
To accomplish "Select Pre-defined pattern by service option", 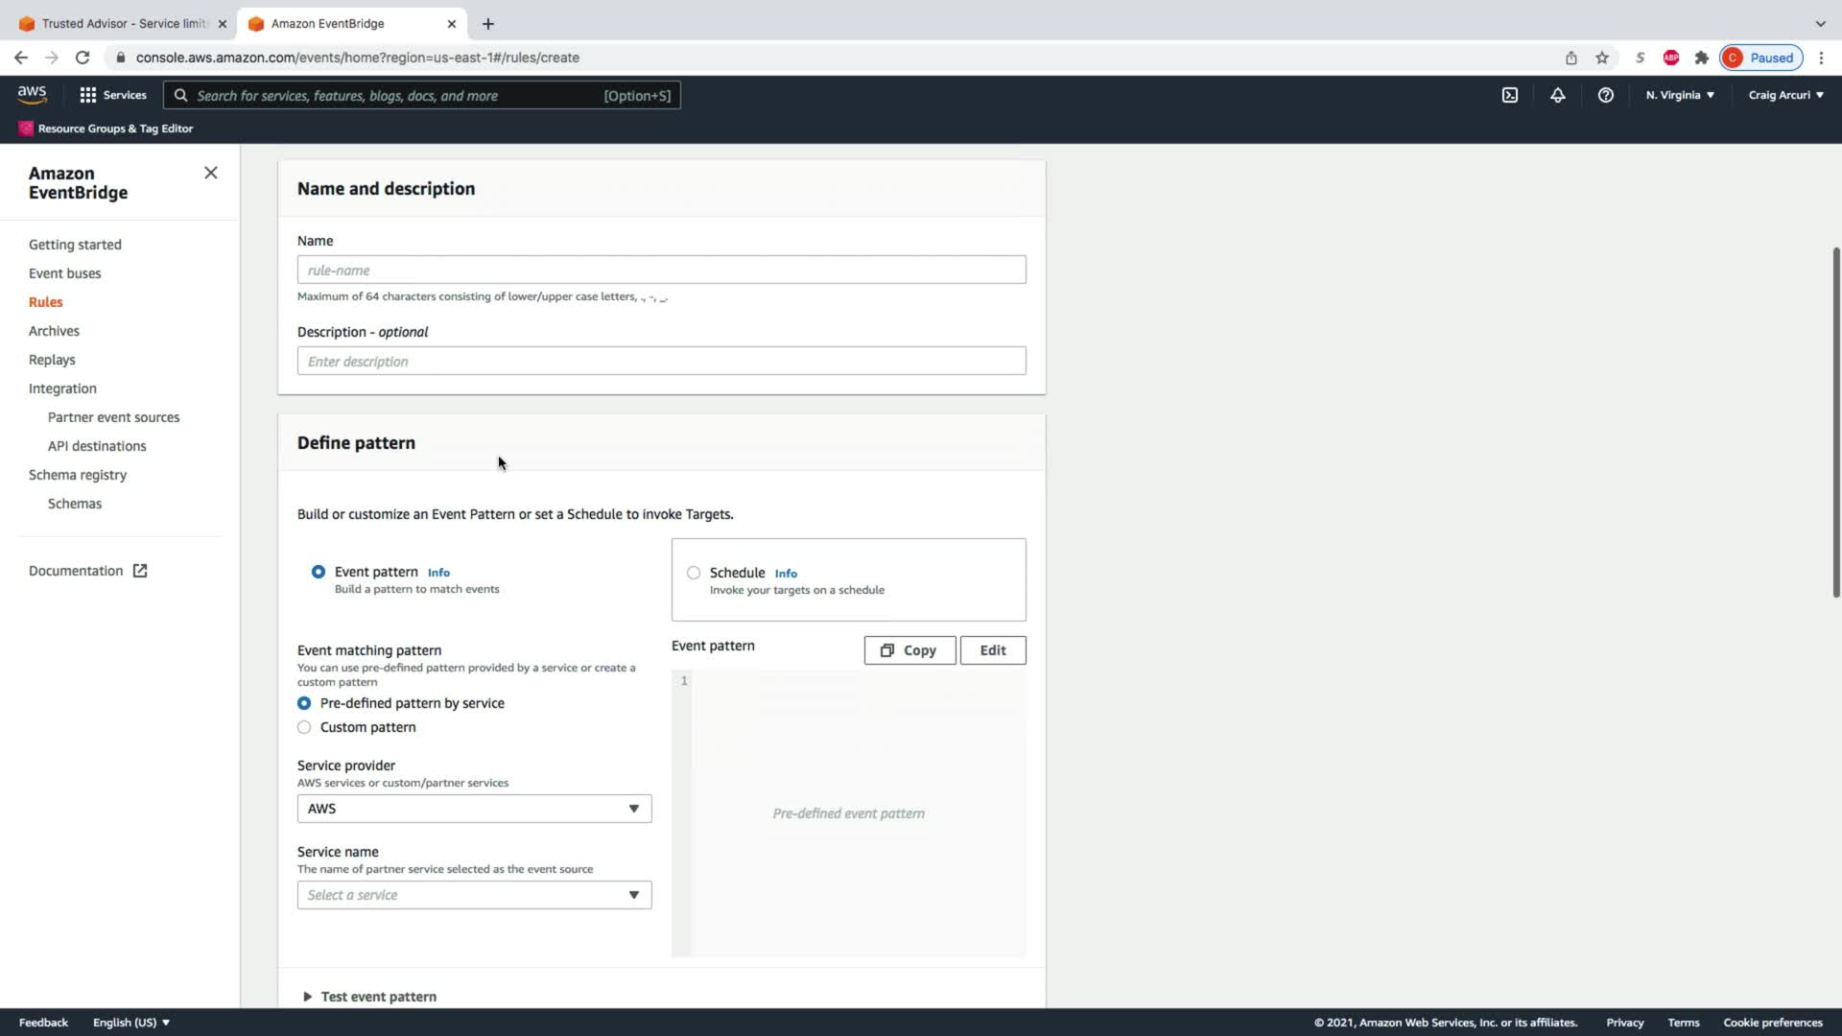I will click(x=304, y=703).
